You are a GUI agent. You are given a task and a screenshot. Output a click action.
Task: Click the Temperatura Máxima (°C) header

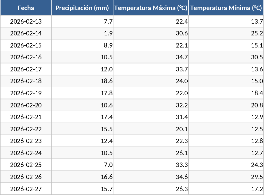pyautogui.click(x=151, y=8)
